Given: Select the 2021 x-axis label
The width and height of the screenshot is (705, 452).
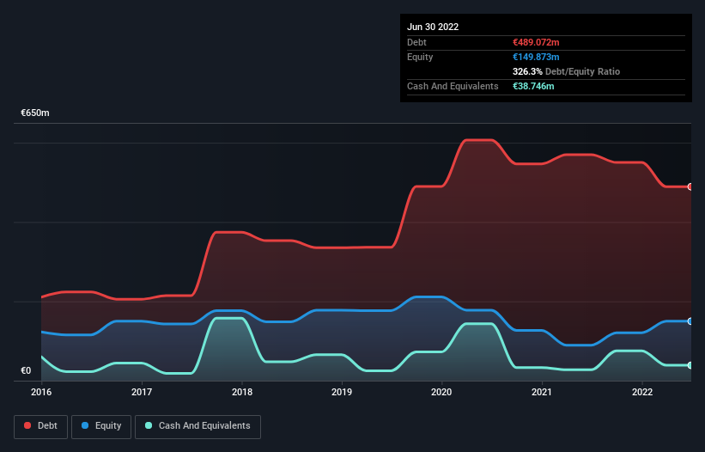Looking at the screenshot, I should coord(542,392).
